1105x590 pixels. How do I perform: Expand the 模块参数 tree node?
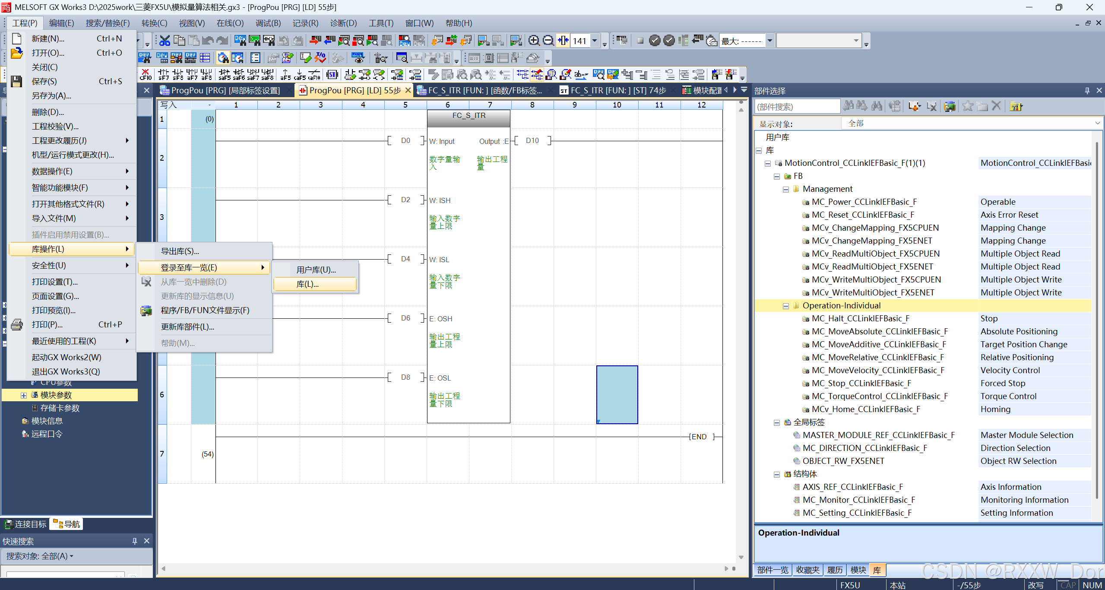(x=24, y=395)
